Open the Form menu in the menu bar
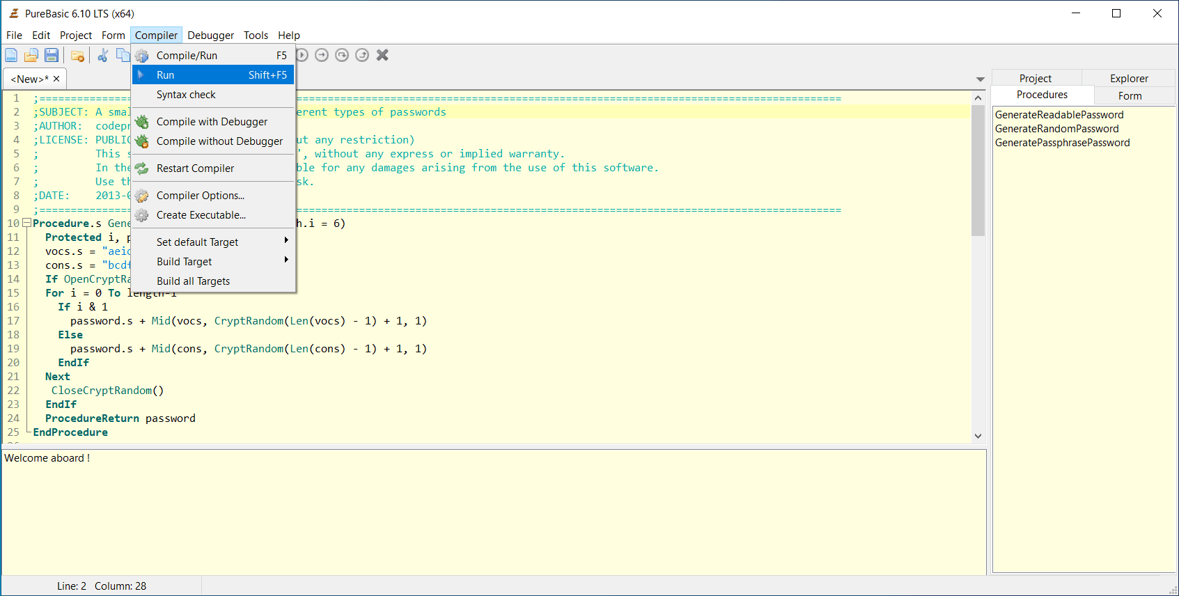The width and height of the screenshot is (1179, 596). (x=114, y=35)
